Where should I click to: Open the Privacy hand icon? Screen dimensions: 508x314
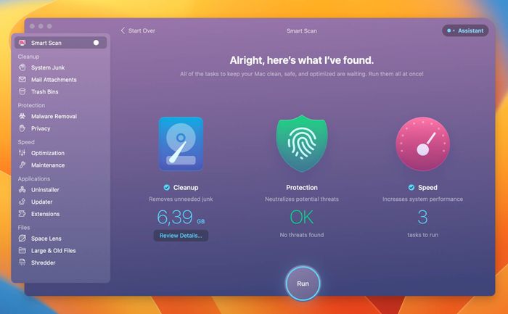pos(22,128)
